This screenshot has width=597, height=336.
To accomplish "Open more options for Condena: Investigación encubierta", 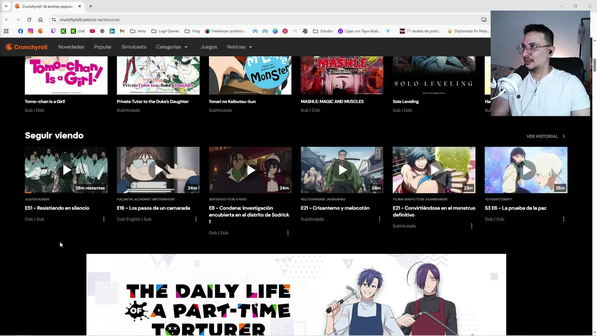I will pos(288,232).
